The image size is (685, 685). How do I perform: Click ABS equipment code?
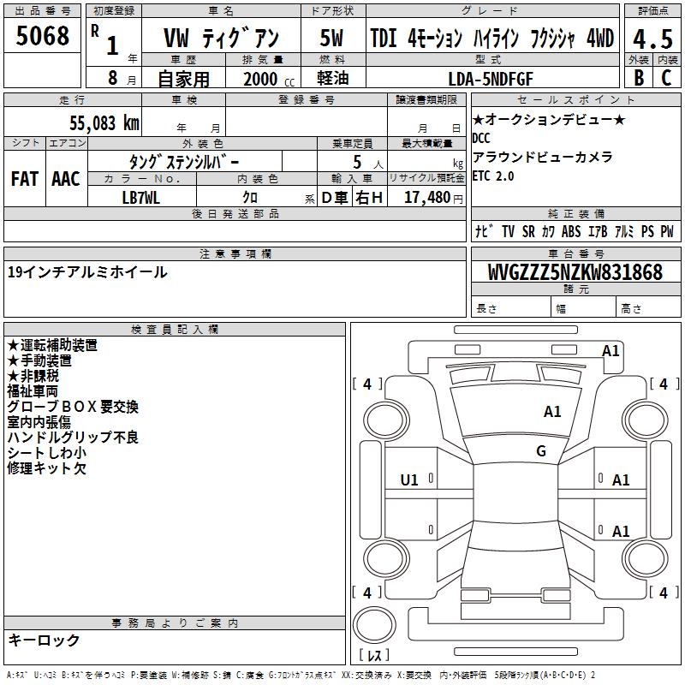[571, 231]
